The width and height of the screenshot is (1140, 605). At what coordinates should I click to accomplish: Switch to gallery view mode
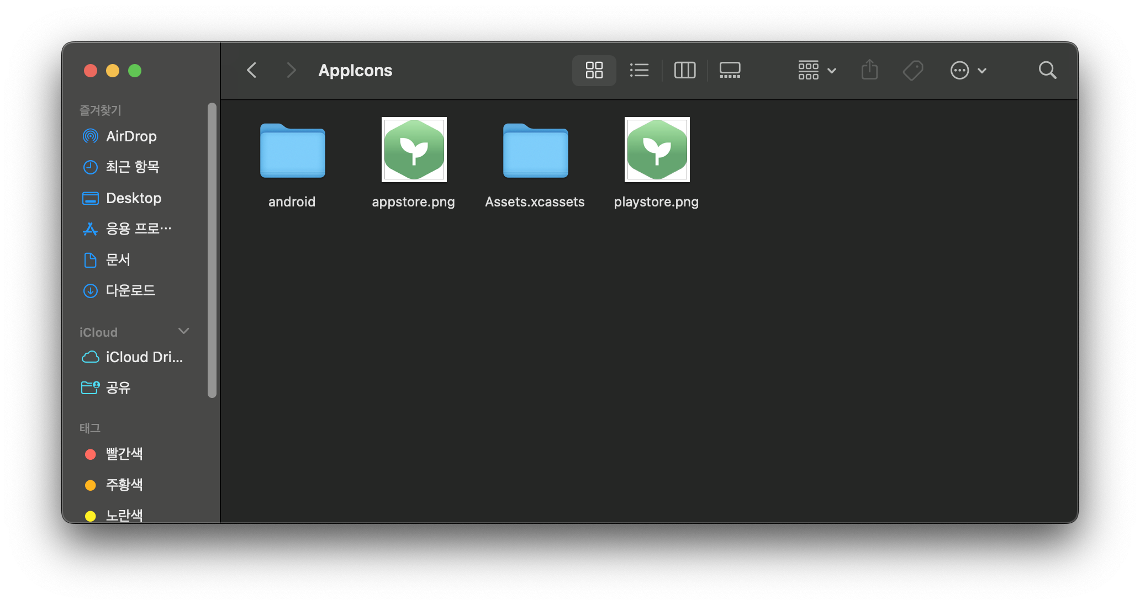coord(730,70)
